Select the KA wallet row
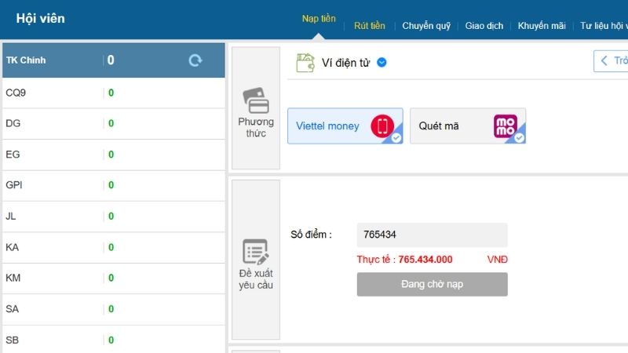Image resolution: width=628 pixels, height=353 pixels. click(x=114, y=247)
